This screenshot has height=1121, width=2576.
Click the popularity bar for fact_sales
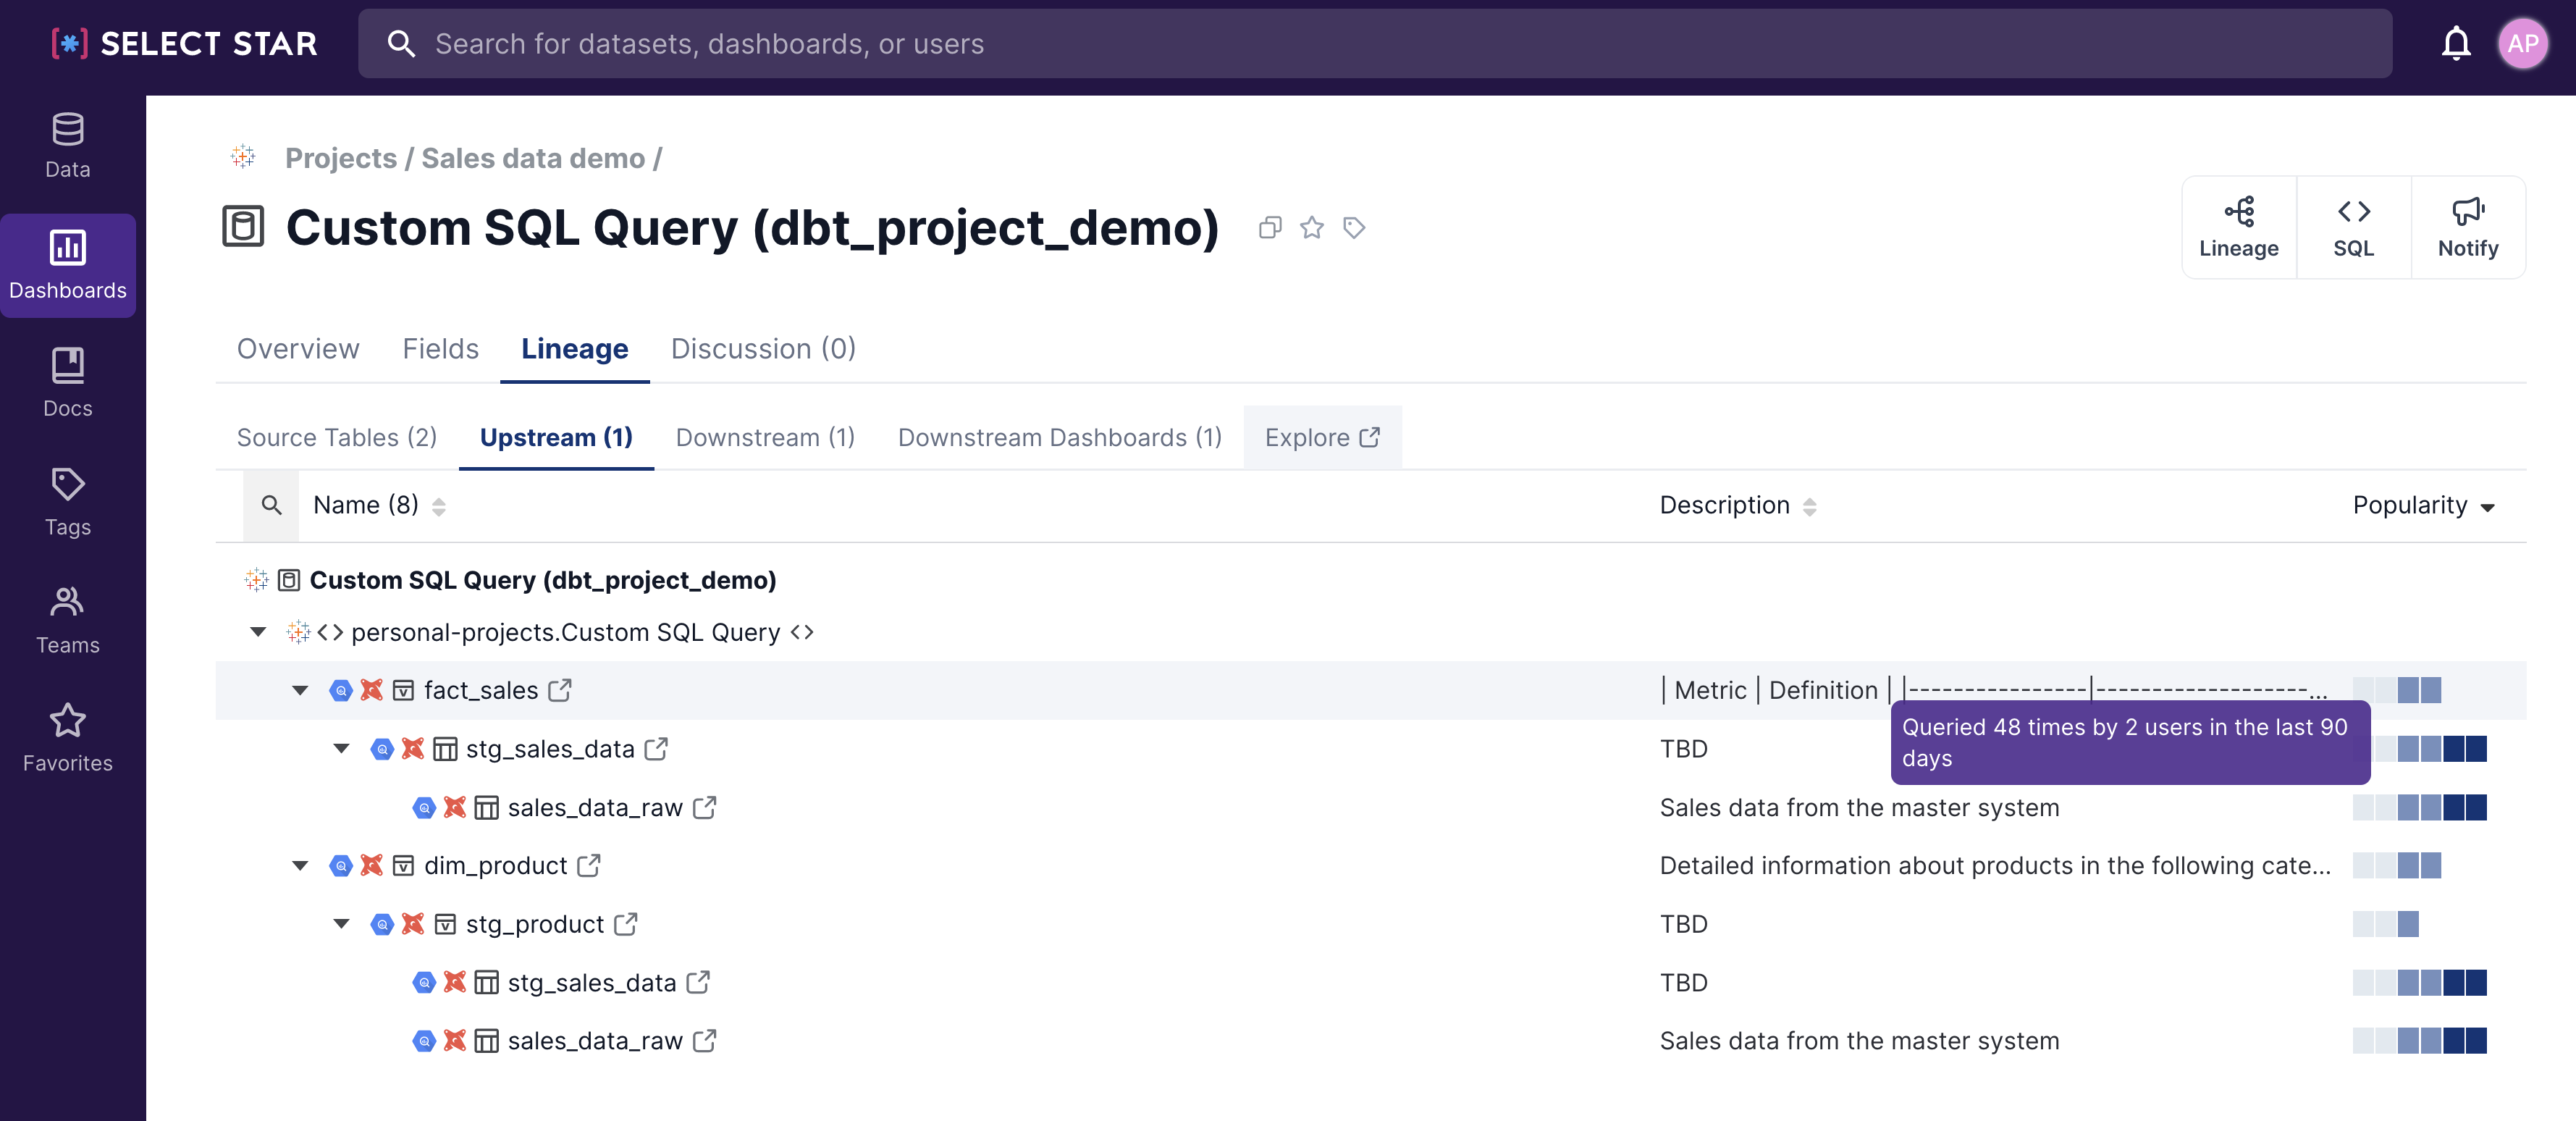click(x=2397, y=690)
